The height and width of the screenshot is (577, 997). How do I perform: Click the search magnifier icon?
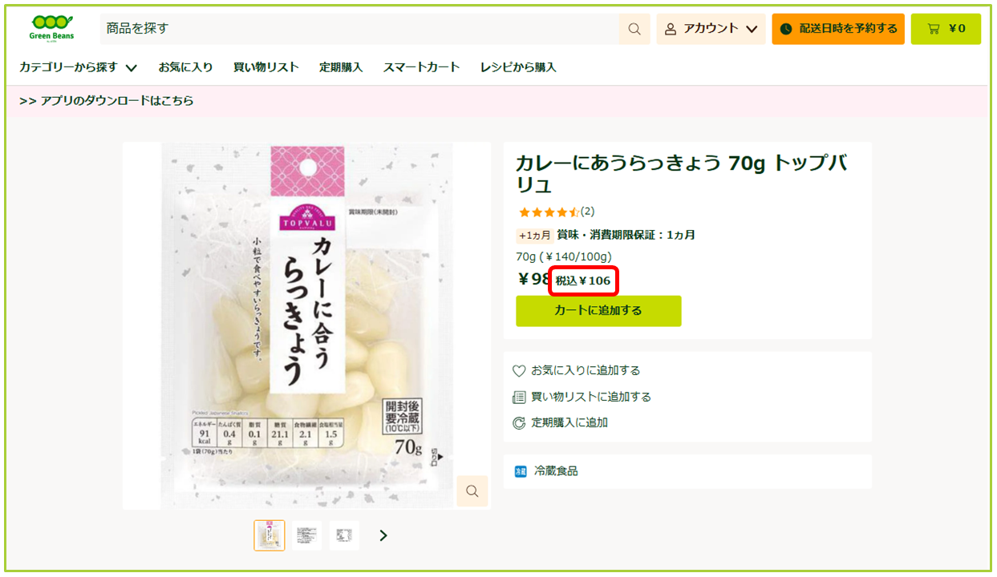(634, 29)
